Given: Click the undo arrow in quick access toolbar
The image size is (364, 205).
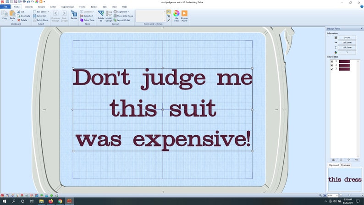Looking at the screenshot, I should 28,2.
